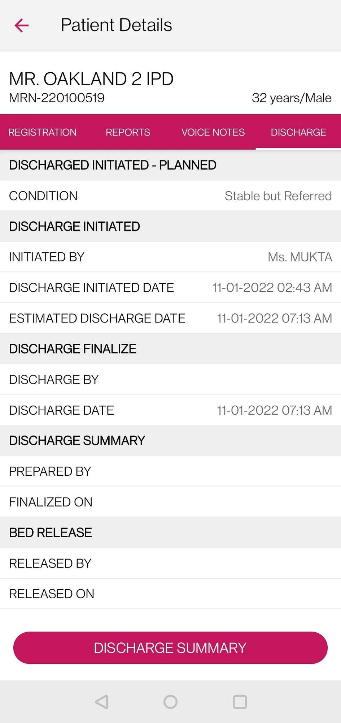The image size is (341, 723).
Task: Open the Voice Notes tab
Action: (x=213, y=132)
